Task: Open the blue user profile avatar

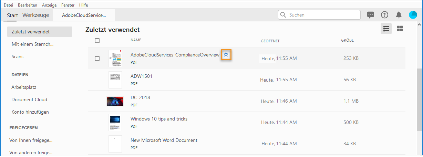Action: click(x=413, y=15)
